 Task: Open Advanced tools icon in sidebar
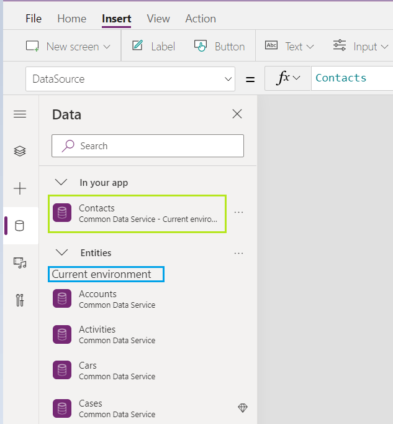click(20, 301)
